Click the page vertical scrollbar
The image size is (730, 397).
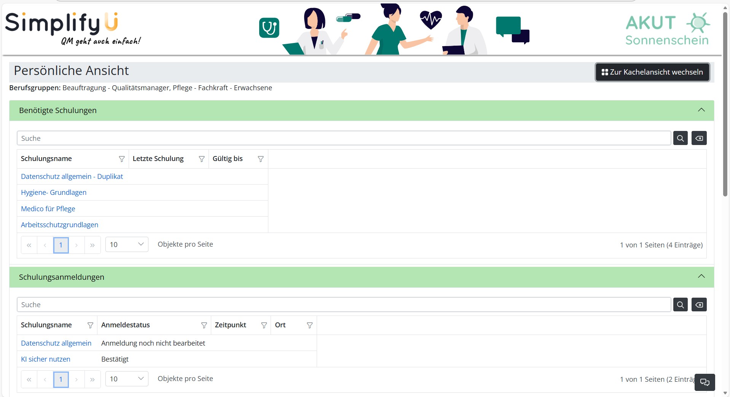[725, 103]
